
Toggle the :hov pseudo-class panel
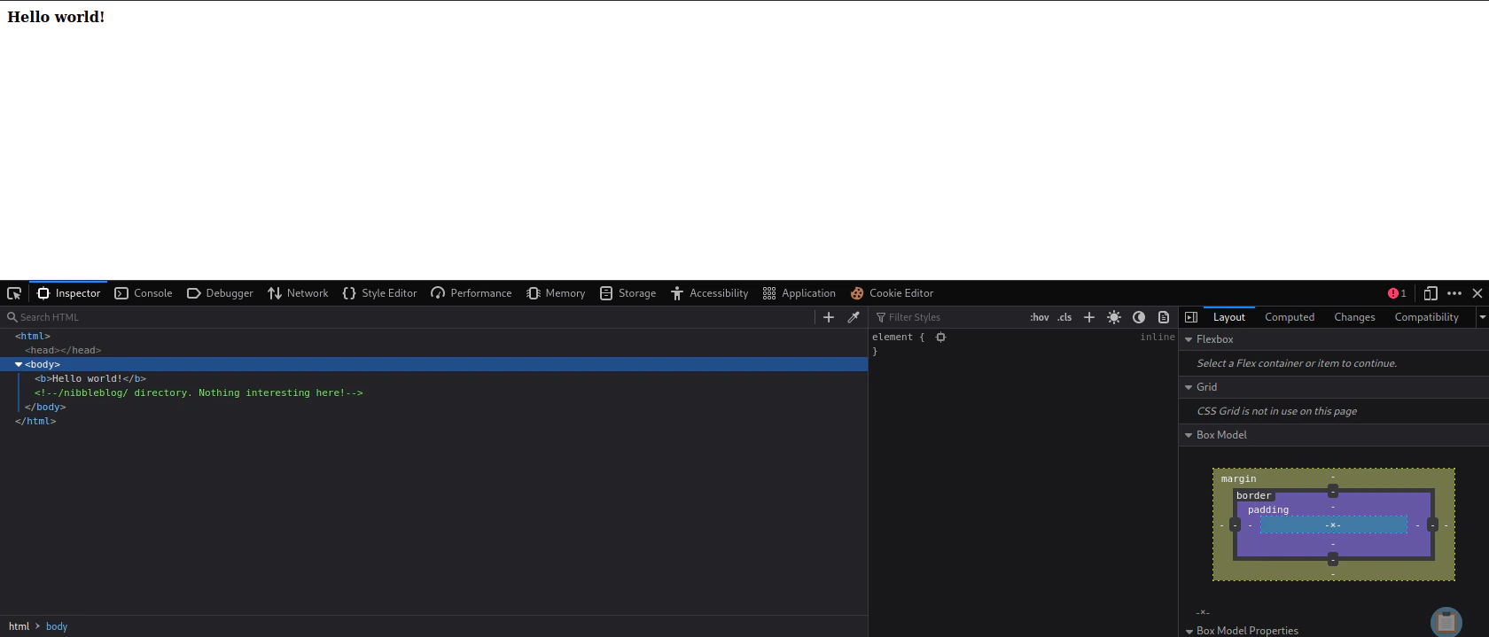(x=1039, y=317)
